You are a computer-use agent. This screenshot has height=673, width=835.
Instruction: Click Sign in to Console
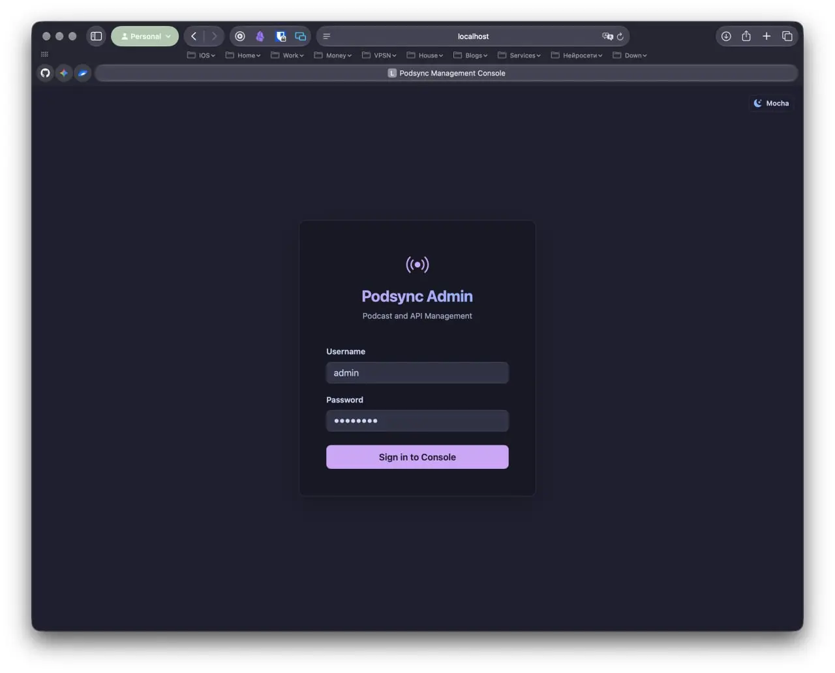[417, 457]
